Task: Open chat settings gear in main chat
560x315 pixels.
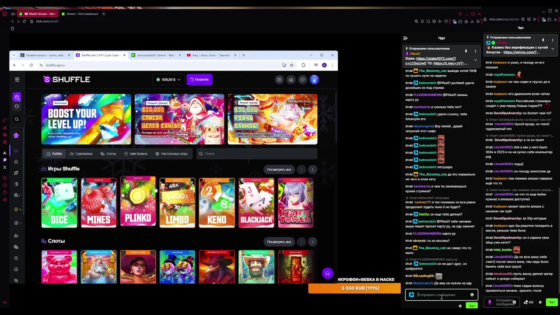Action: (460, 306)
